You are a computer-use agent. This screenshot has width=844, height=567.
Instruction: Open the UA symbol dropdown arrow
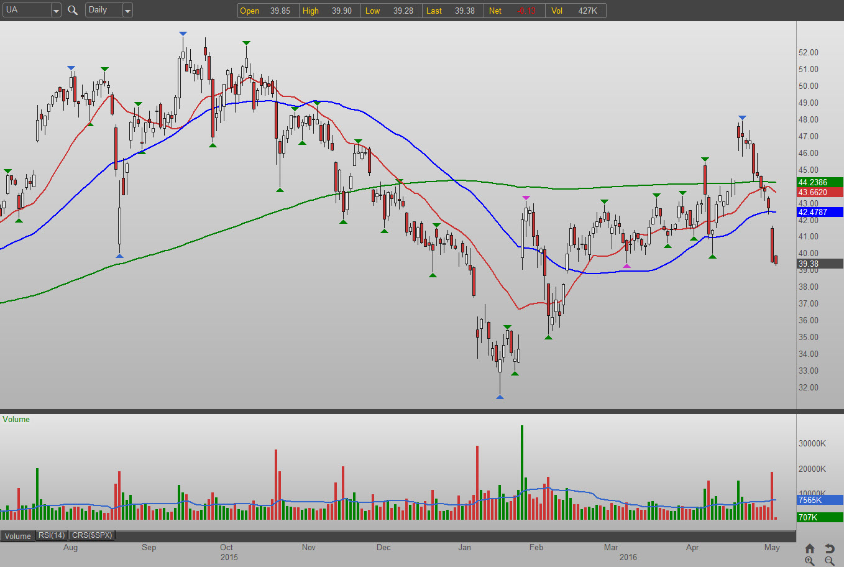pos(55,11)
